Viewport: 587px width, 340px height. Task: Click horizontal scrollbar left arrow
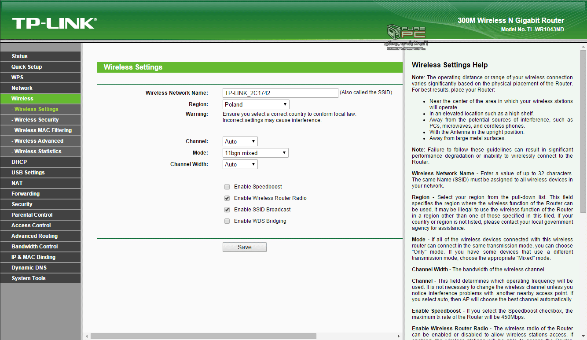point(87,336)
